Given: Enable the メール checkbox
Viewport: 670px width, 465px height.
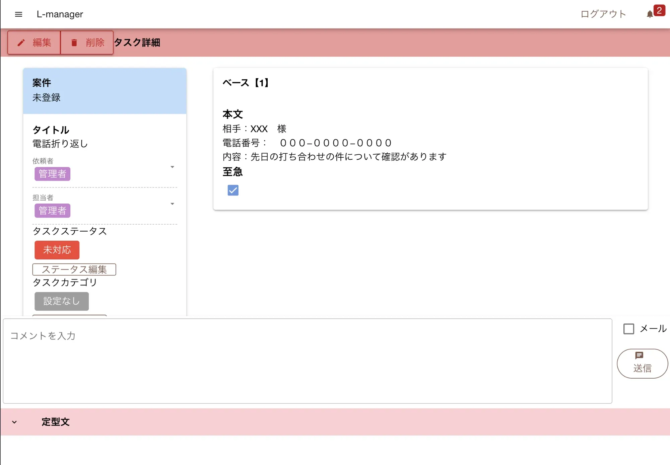Looking at the screenshot, I should (629, 329).
